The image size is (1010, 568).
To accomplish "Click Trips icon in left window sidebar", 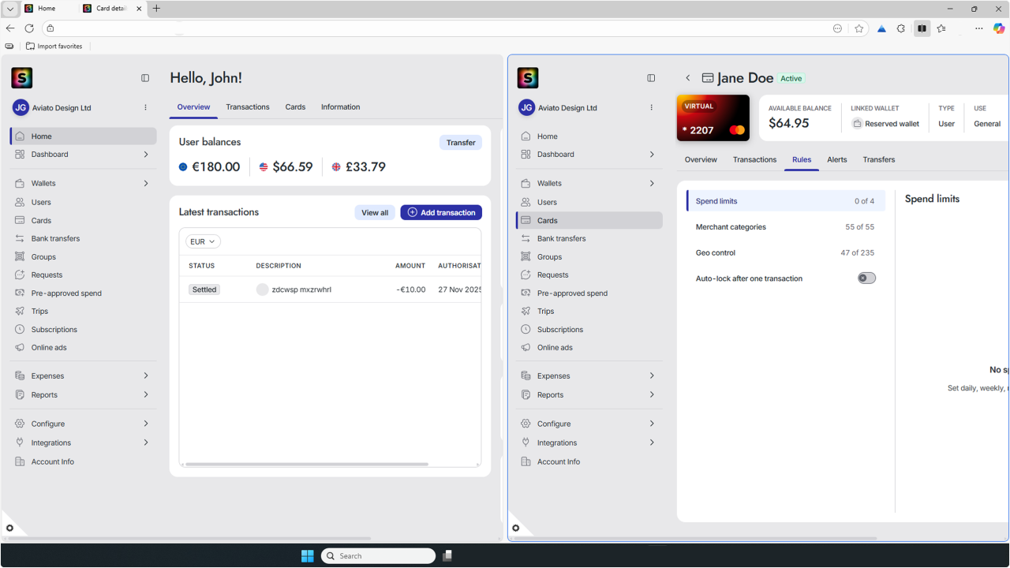I will click(x=20, y=311).
